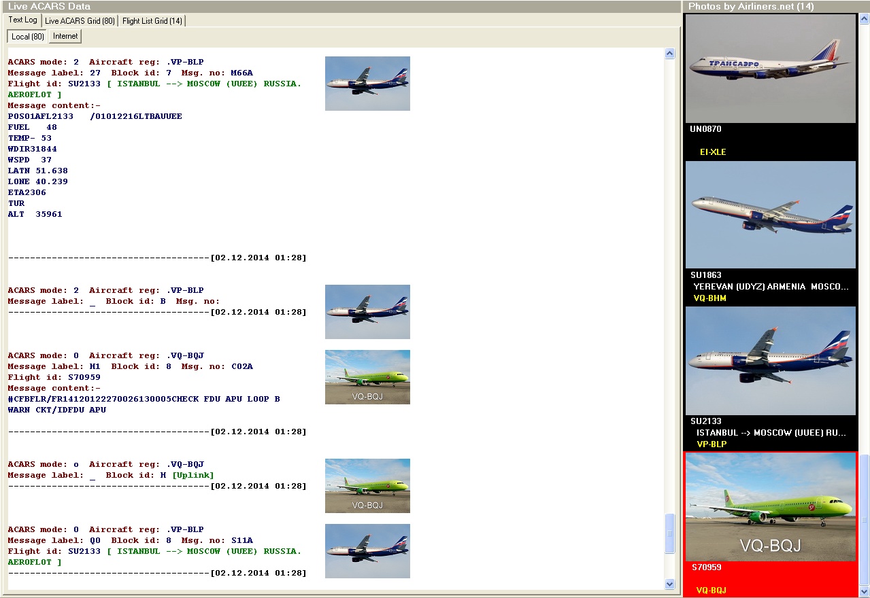Viewport: 870px width, 598px height.
Task: Click the ISTANBUL --> MOSCOW route in sidebar
Action: pos(771,433)
